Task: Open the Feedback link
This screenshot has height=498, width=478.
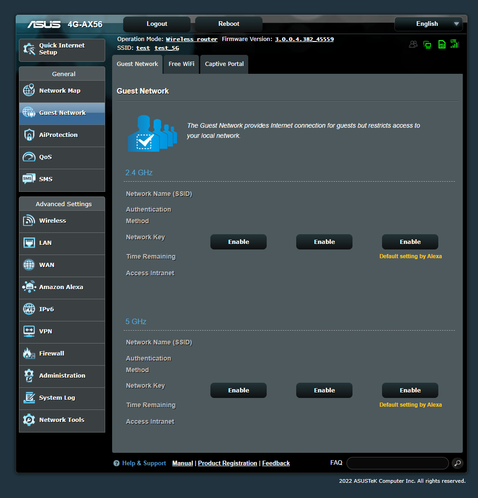Action: click(276, 463)
